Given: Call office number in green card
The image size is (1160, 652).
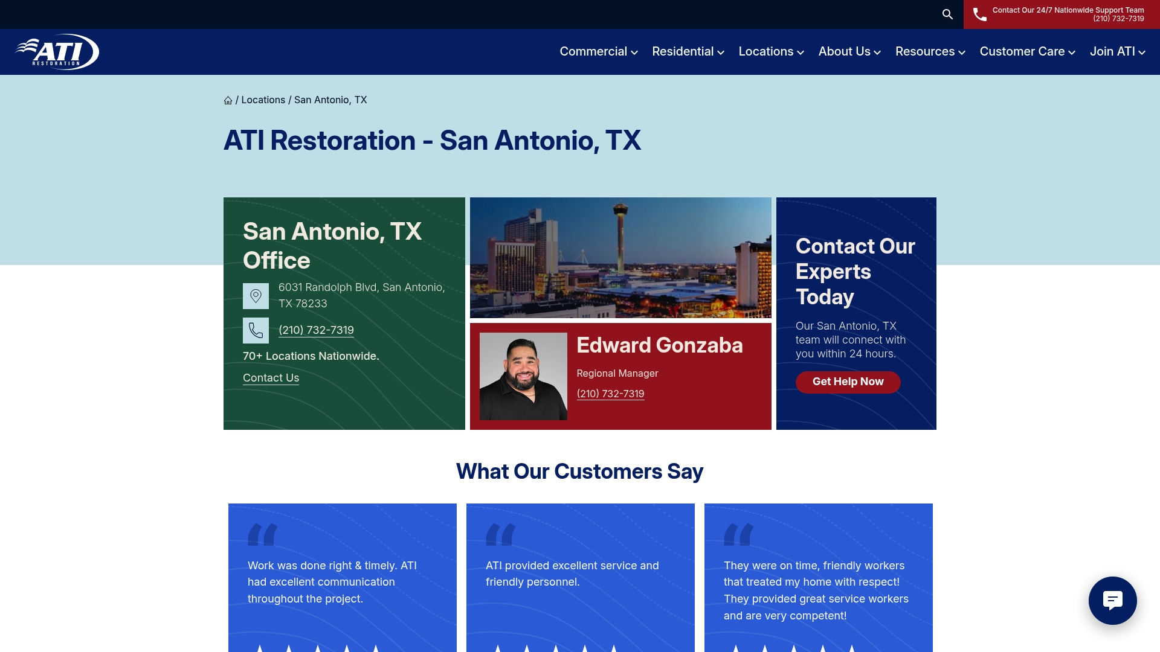Looking at the screenshot, I should [x=316, y=330].
